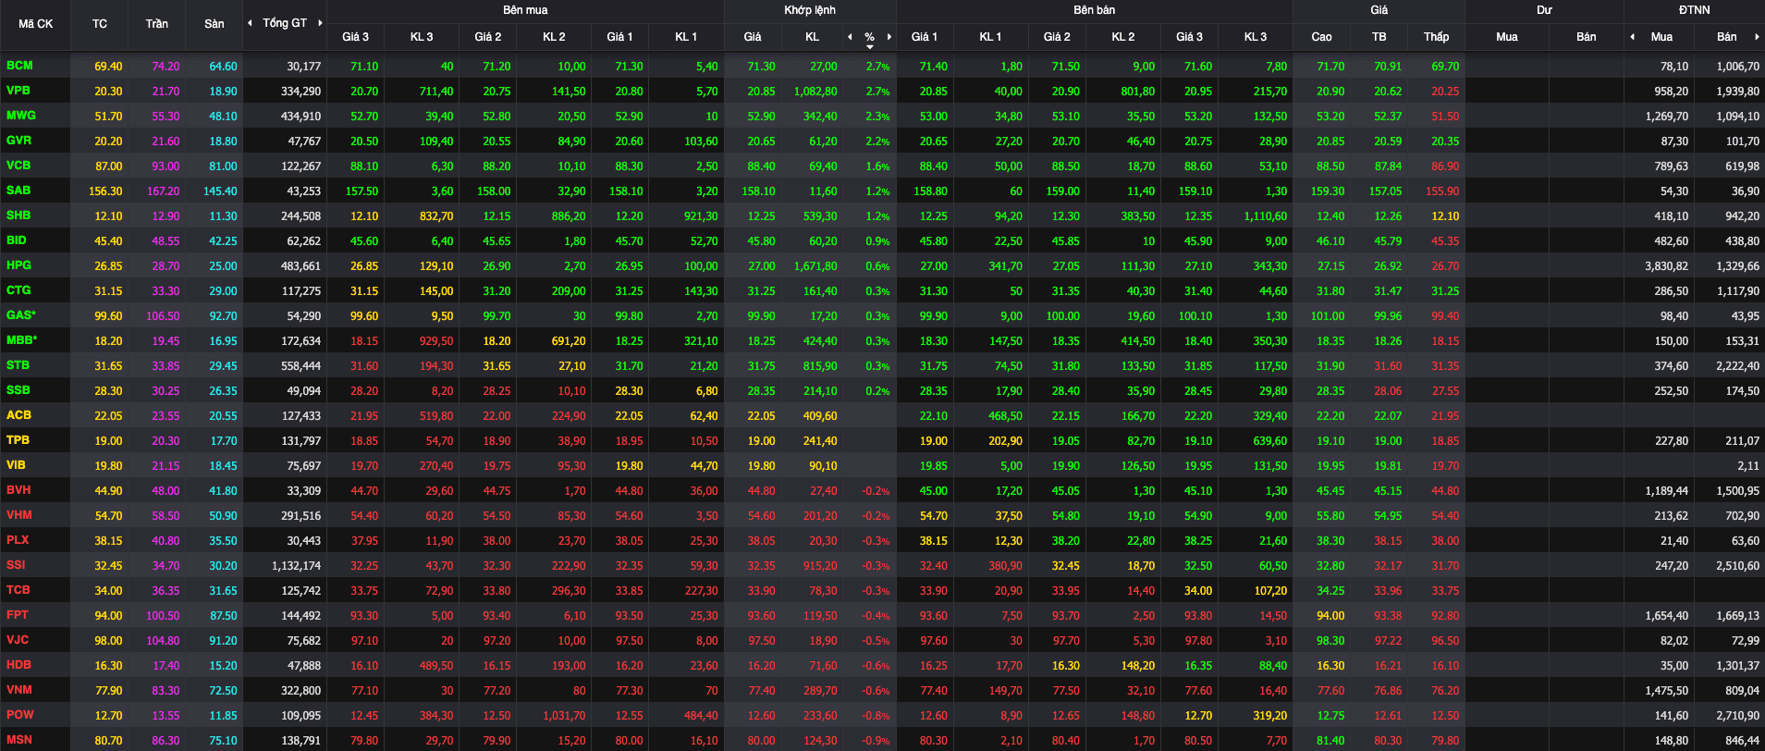This screenshot has width=1765, height=751.
Task: Open the PLX stock symbol
Action: [x=18, y=540]
